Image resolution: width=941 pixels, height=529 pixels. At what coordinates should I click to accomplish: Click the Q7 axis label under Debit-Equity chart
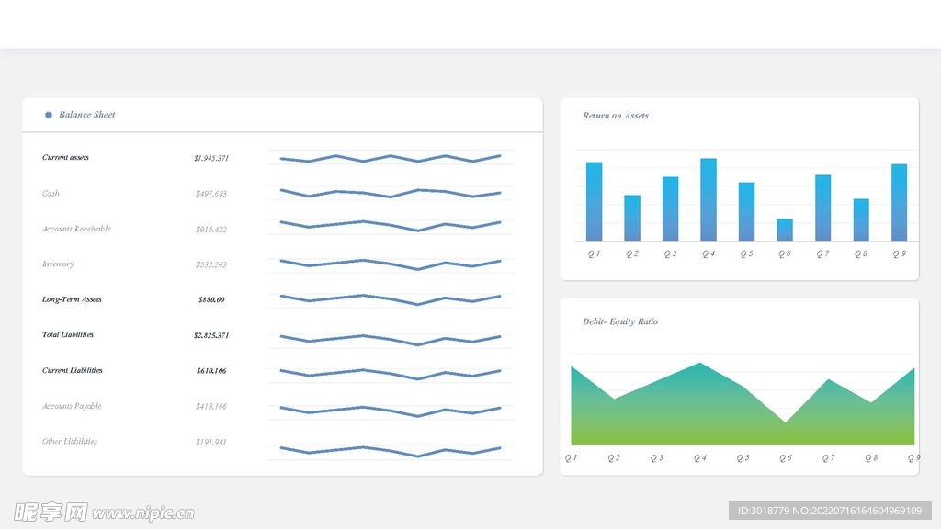[828, 457]
